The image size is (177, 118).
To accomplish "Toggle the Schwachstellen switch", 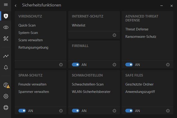I will click(76, 111).
